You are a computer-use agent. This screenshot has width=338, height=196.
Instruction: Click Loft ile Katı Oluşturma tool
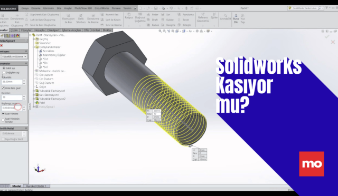point(41,19)
